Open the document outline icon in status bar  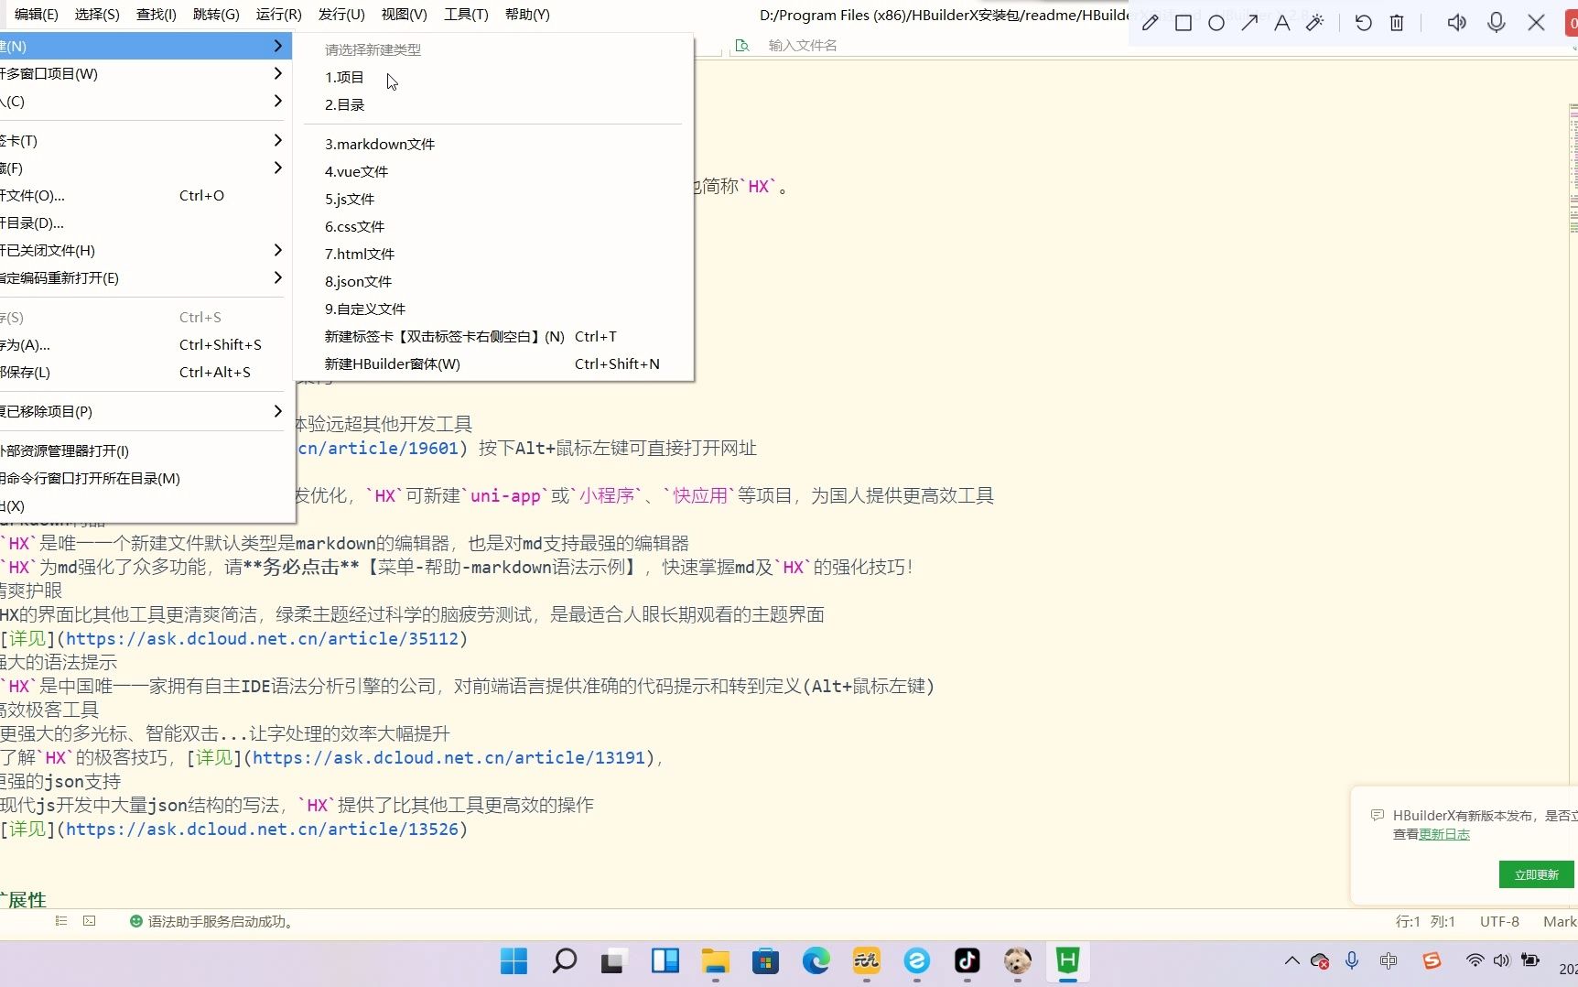[61, 921]
